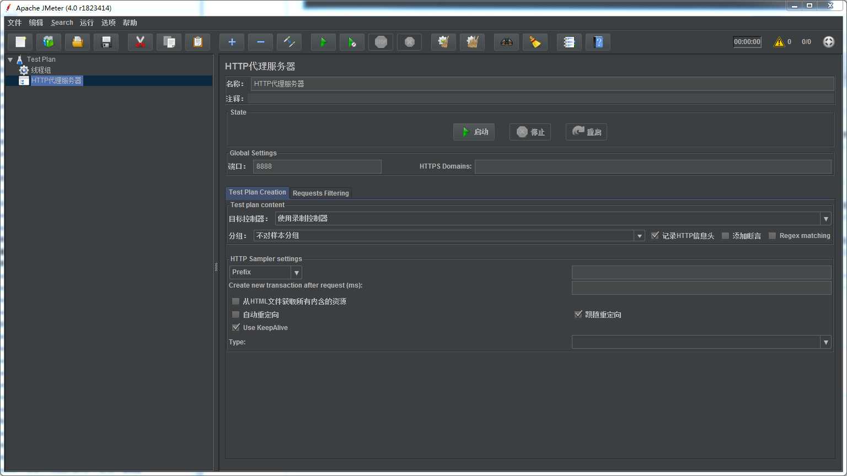Open the 运行 menu
Viewport: 847px width, 476px height.
[87, 23]
